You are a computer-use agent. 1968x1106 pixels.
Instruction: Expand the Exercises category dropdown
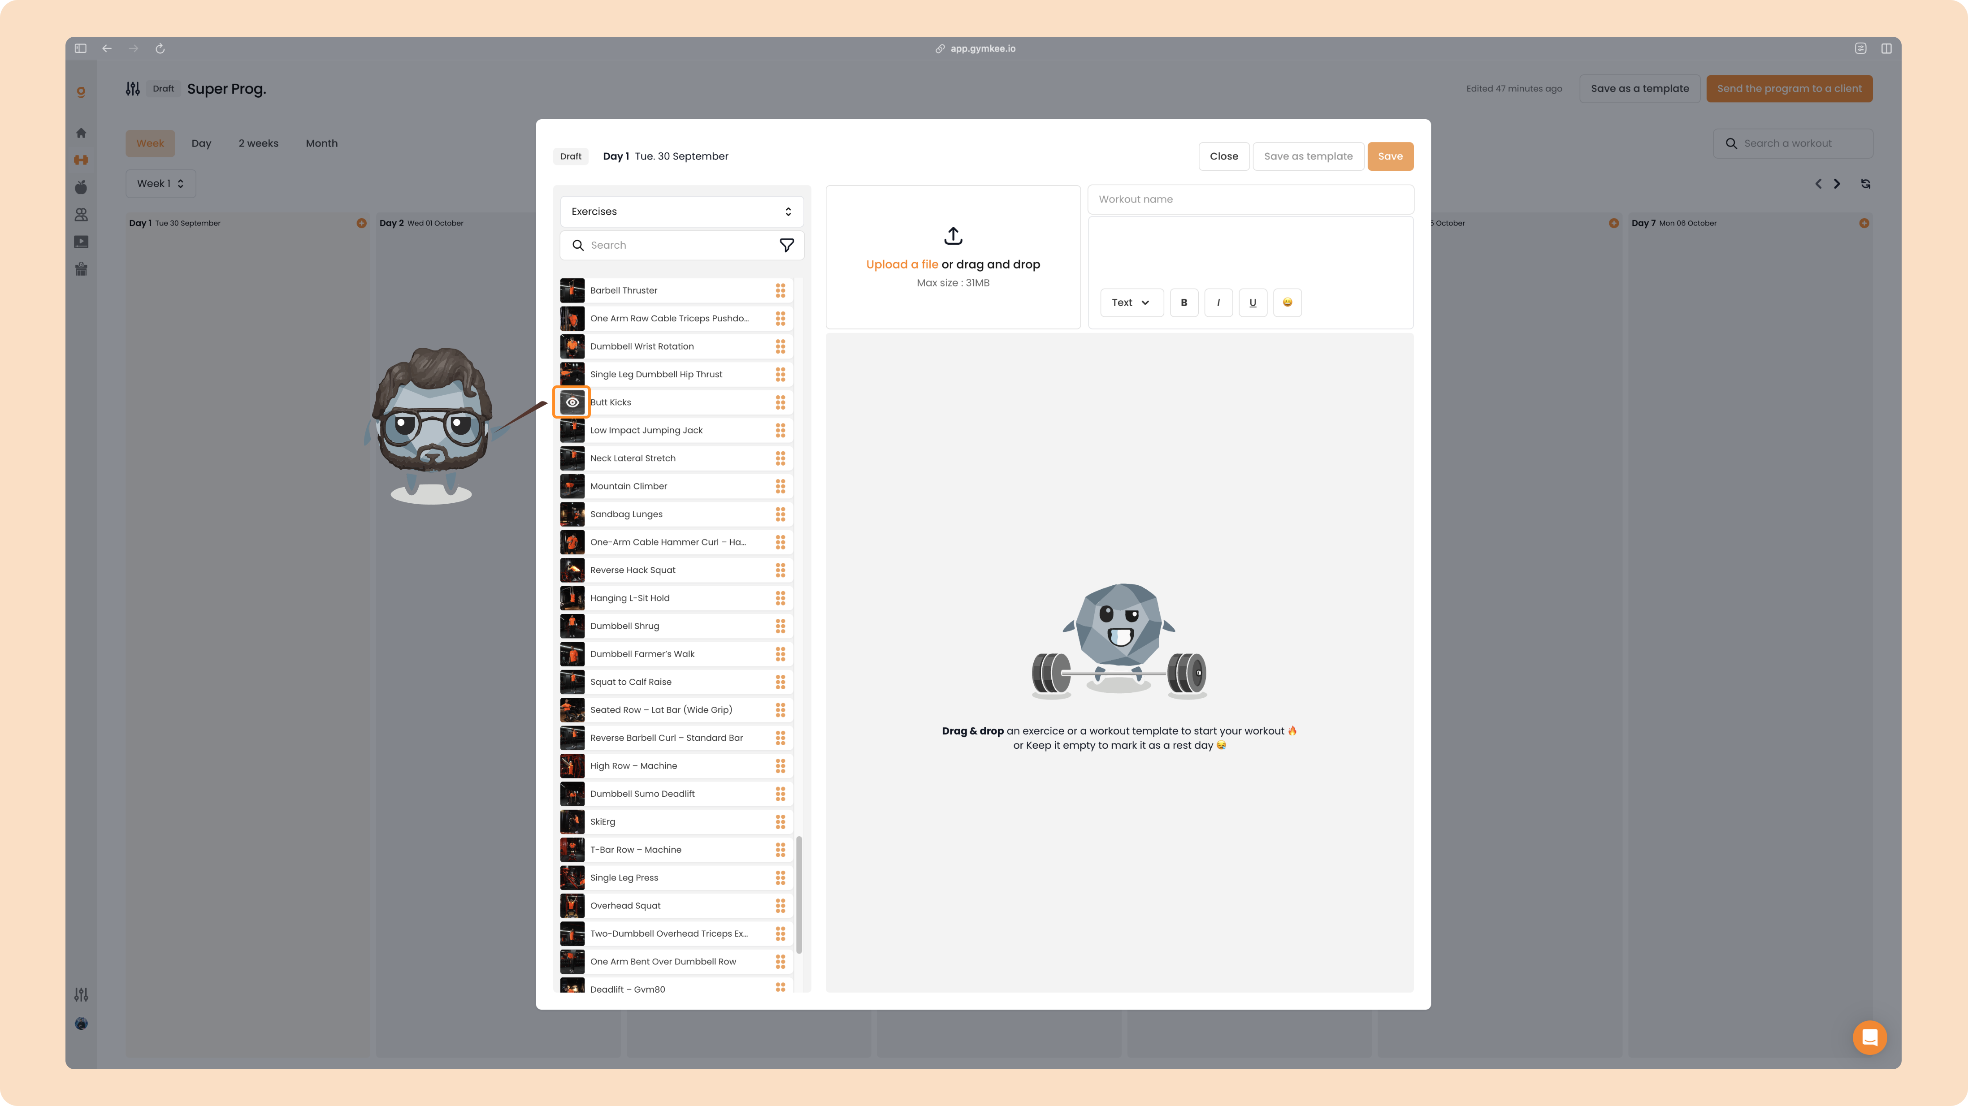[681, 212]
